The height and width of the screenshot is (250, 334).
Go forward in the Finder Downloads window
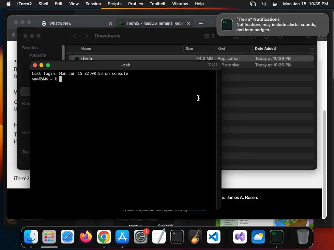[x=86, y=36]
